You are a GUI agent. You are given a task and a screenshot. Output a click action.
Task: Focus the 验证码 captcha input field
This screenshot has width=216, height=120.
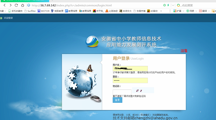(122, 92)
